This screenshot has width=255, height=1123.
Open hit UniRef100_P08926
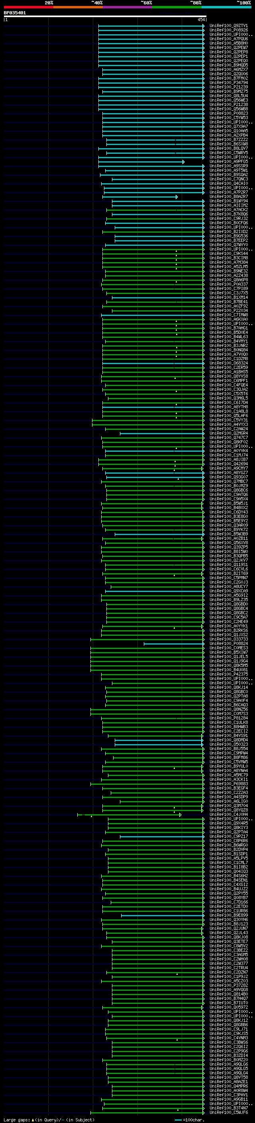click(228, 30)
